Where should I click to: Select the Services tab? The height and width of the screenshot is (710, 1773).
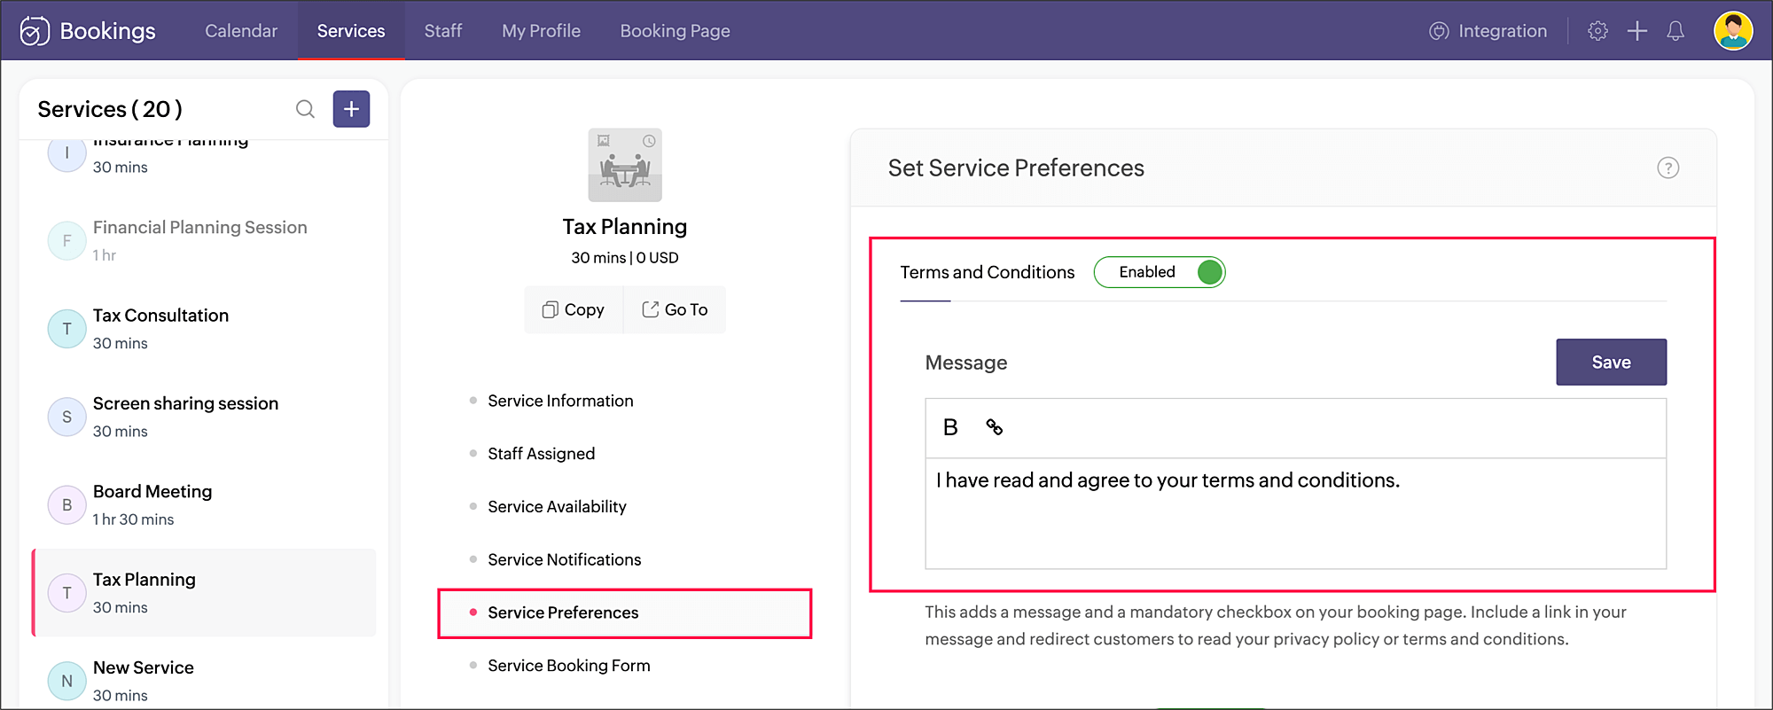[x=351, y=31]
